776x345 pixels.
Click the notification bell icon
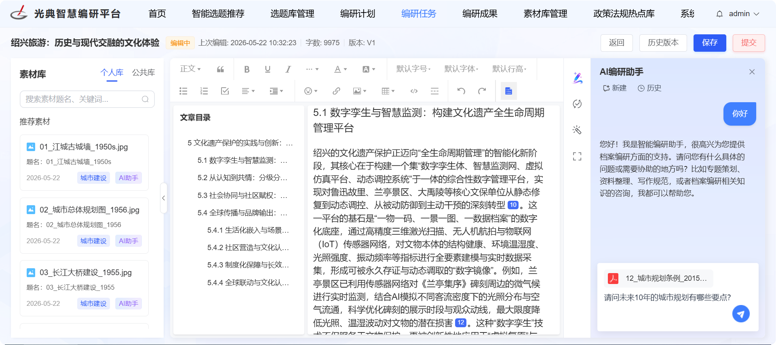click(719, 14)
